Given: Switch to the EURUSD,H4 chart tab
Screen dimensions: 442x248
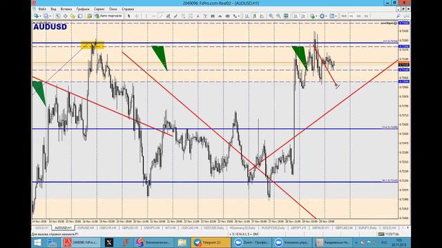Looking at the screenshot, I should pyautogui.click(x=86, y=228).
